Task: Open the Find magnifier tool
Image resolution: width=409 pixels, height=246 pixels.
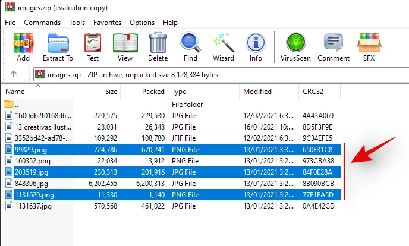Action: tap(190, 46)
